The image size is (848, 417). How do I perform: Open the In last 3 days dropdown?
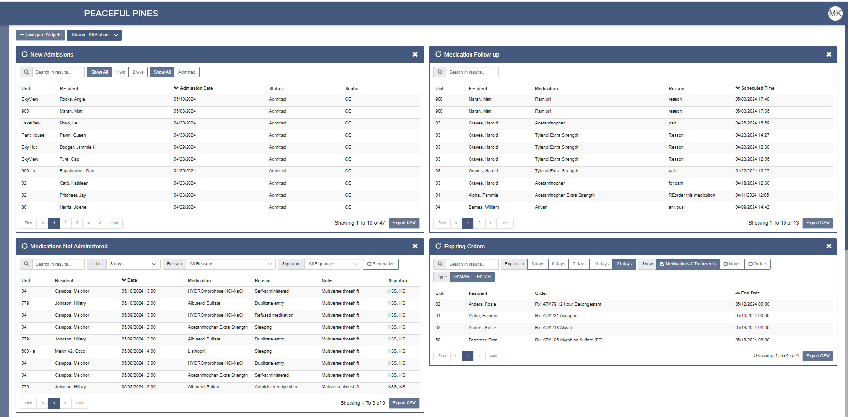pos(133,264)
